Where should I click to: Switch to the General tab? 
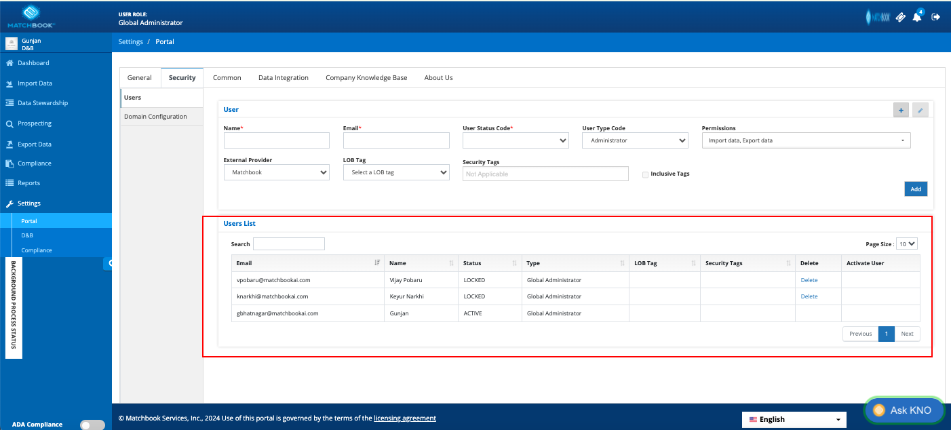click(x=140, y=78)
